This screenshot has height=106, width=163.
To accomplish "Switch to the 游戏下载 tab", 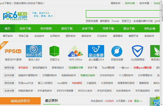I will [x=67, y=28].
